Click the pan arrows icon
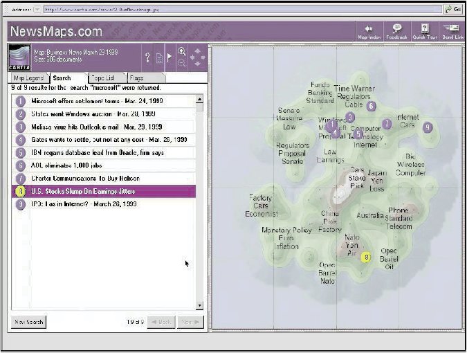 [x=197, y=57]
